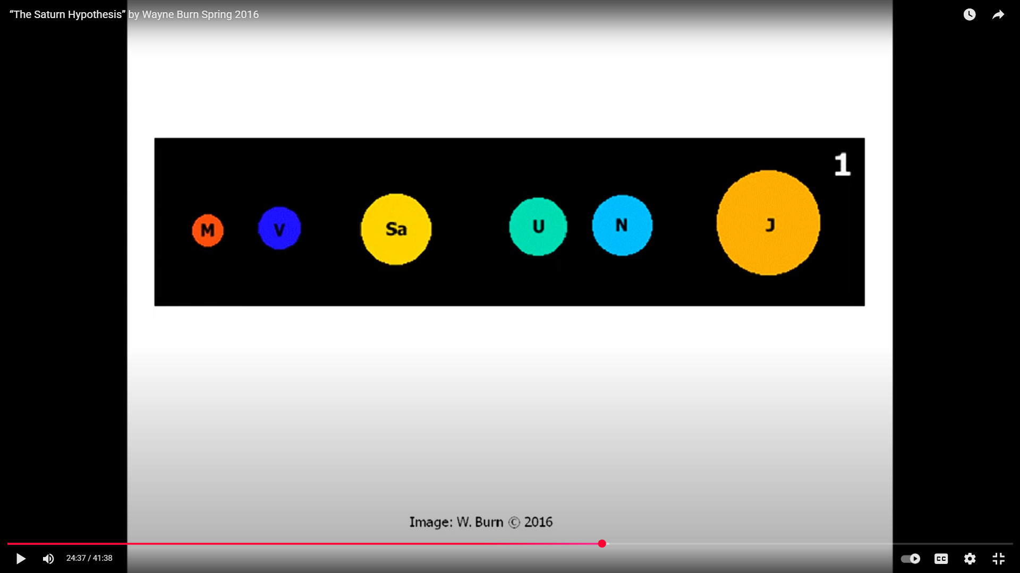Open the Watch later clock icon
1020x573 pixels.
970,15
